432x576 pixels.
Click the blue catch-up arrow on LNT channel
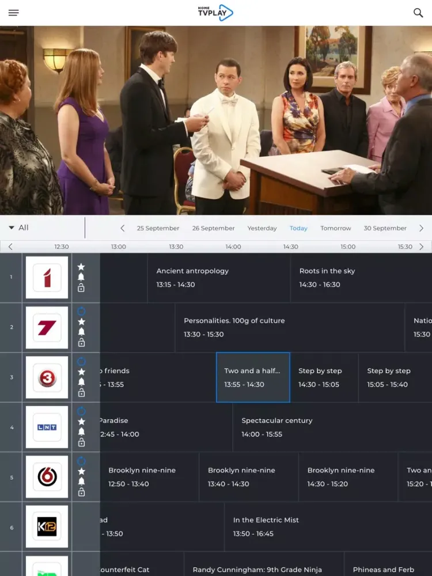click(x=81, y=411)
